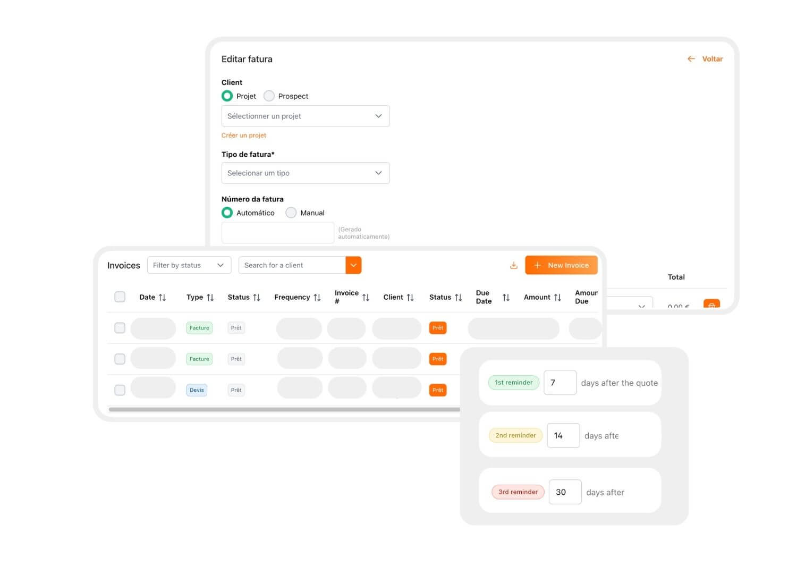Viewport: 797px width, 574px height.
Task: Choose Manual invoice numbering
Action: click(x=291, y=213)
